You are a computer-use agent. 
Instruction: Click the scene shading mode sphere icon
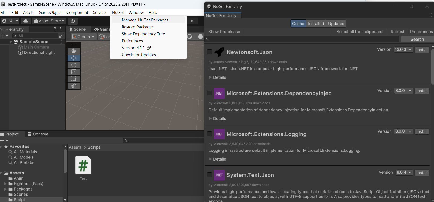[201, 37]
